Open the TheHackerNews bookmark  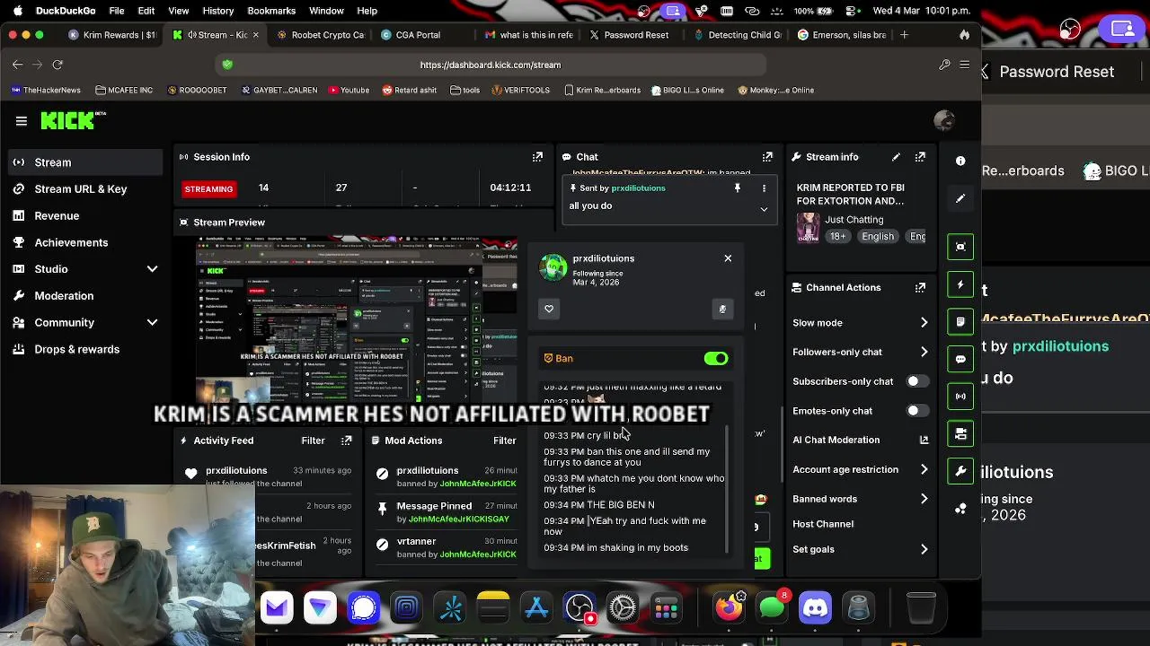pyautogui.click(x=46, y=90)
